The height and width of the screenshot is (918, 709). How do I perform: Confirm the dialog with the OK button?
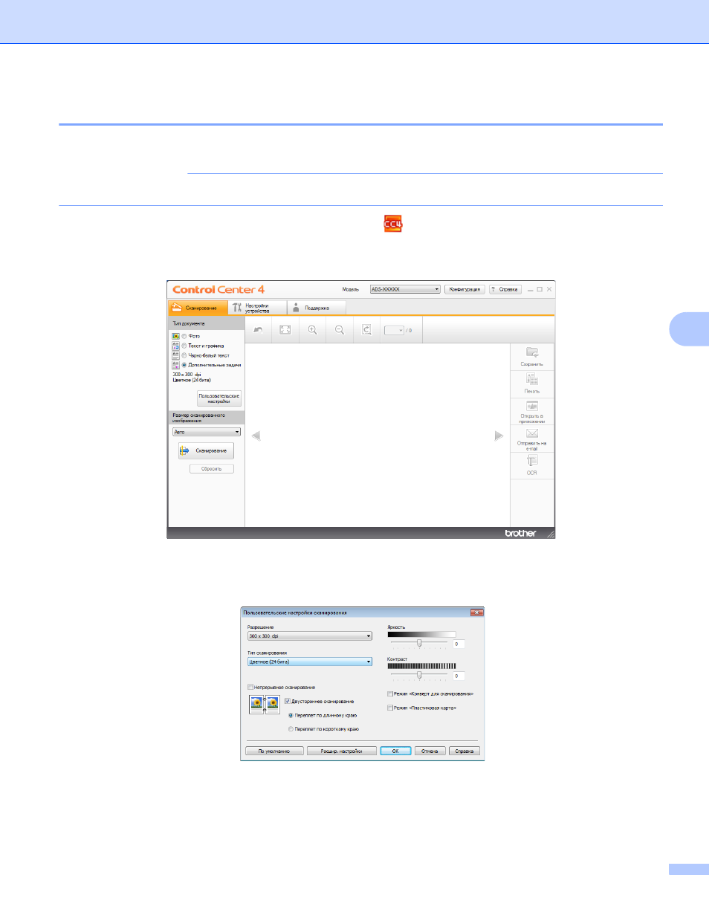pyautogui.click(x=395, y=751)
